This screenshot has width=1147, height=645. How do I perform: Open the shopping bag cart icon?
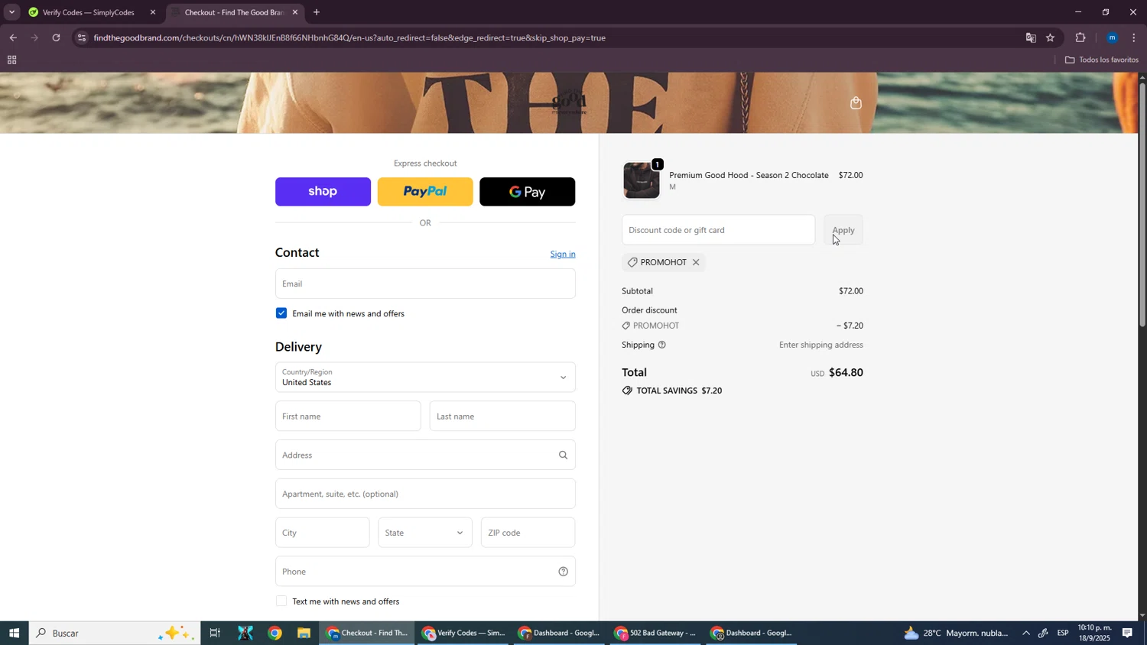(856, 103)
